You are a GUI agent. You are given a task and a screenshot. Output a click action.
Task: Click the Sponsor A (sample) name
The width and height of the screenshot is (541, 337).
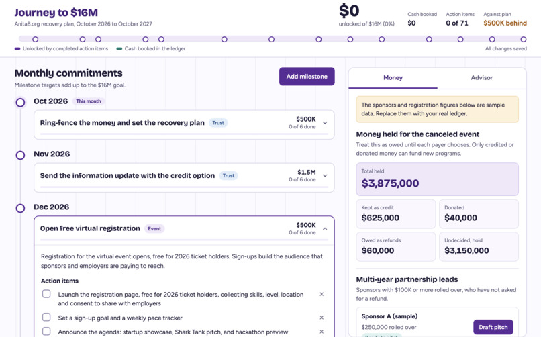tap(389, 316)
